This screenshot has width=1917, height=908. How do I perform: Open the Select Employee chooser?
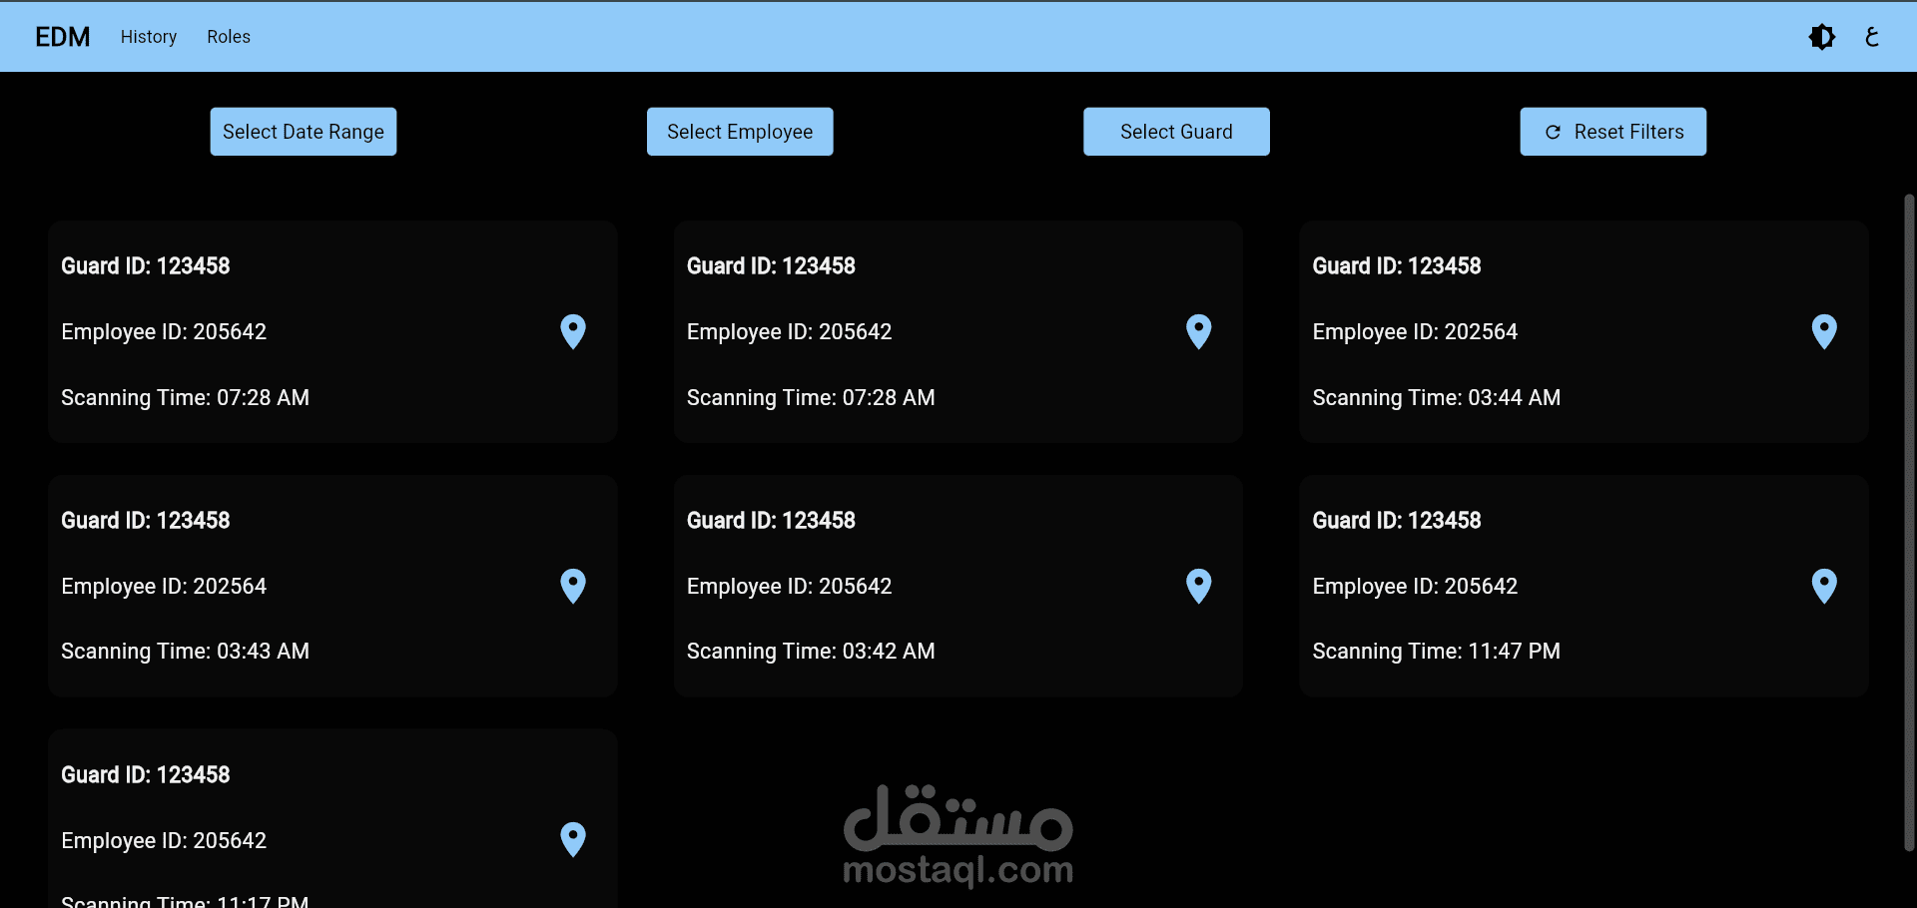click(x=740, y=132)
